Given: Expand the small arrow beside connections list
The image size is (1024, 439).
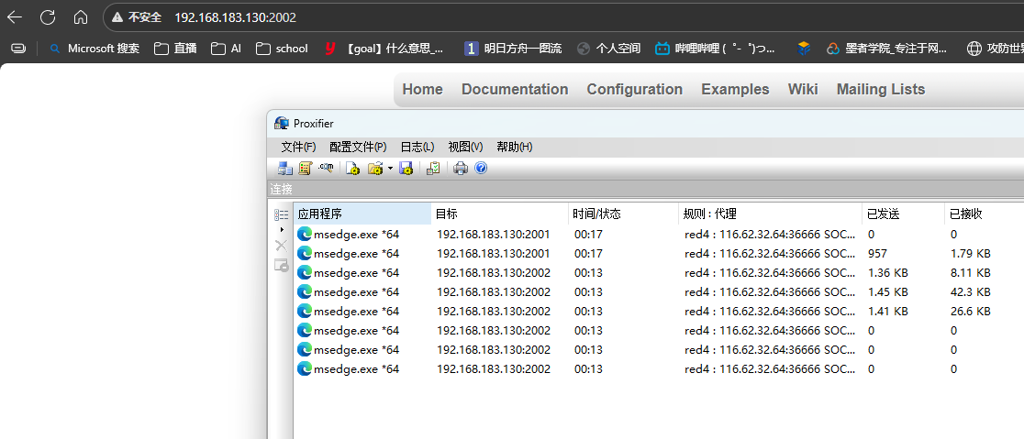Looking at the screenshot, I should click(282, 230).
